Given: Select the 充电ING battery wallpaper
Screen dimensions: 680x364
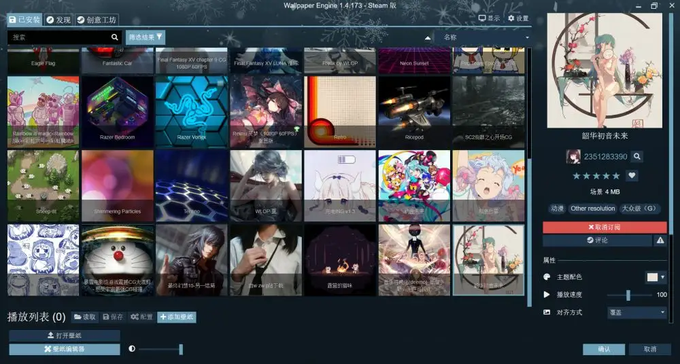Looking at the screenshot, I should pyautogui.click(x=340, y=186).
